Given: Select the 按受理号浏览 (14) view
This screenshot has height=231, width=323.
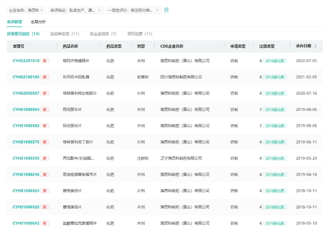Looking at the screenshot, I should 23,34.
